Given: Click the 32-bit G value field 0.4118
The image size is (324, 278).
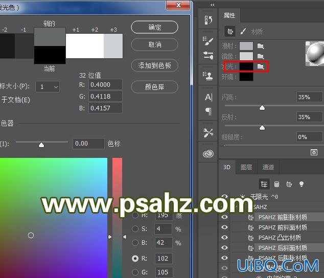Looking at the screenshot, I should click(105, 96).
